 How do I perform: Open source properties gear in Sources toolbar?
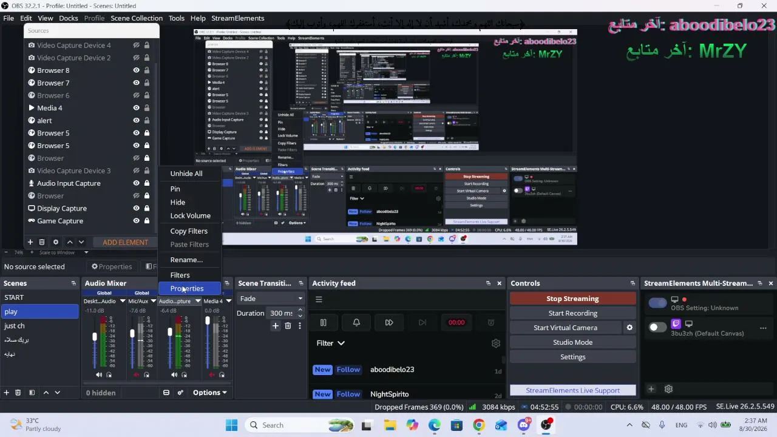[x=56, y=242]
